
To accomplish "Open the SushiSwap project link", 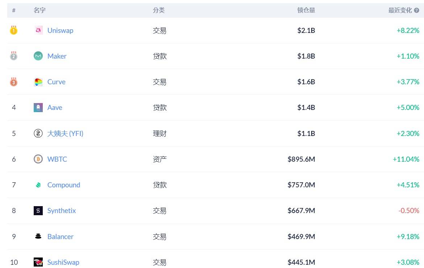I will click(x=63, y=262).
